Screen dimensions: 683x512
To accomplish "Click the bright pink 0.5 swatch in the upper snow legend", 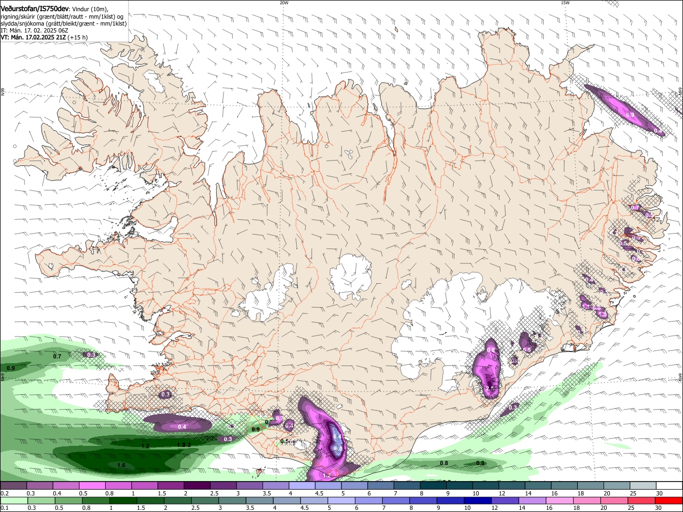I will click(x=92, y=486).
